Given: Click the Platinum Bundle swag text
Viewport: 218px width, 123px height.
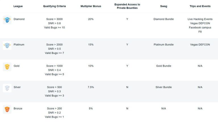Looking at the screenshot, I should coord(163,45).
